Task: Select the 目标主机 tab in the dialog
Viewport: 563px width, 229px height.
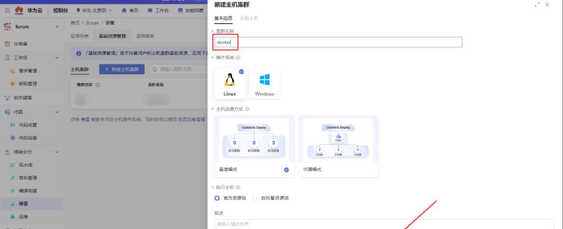Action: [x=249, y=18]
